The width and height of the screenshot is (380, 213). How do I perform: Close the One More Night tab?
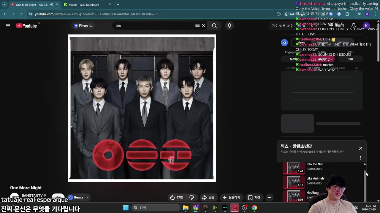coord(57,5)
